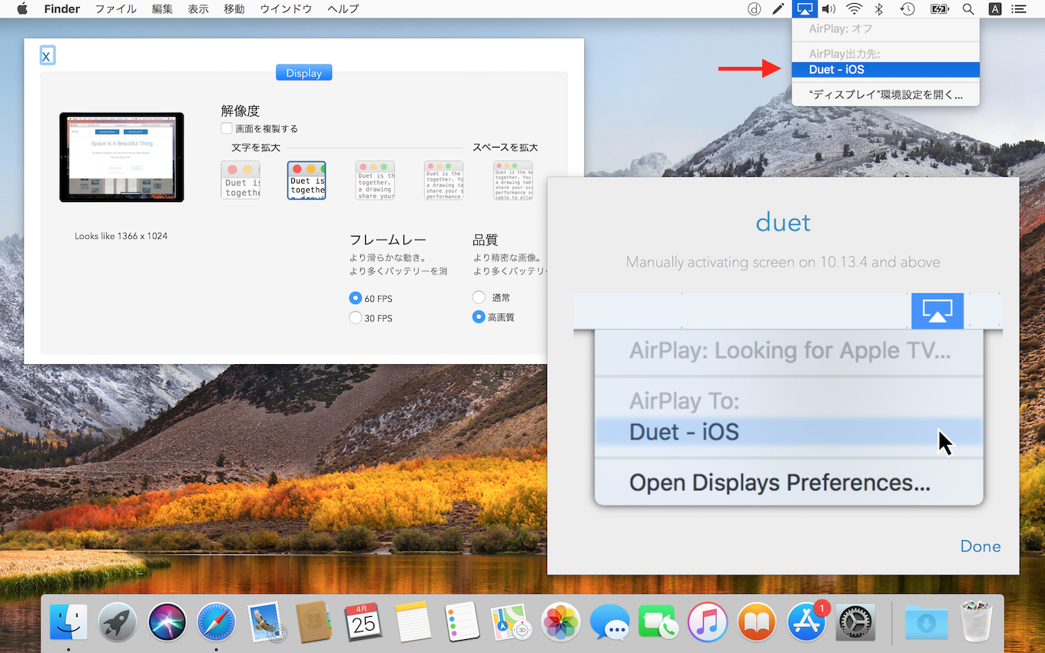The width and height of the screenshot is (1045, 653).
Task: Open Messages from the Dock
Action: tap(609, 622)
